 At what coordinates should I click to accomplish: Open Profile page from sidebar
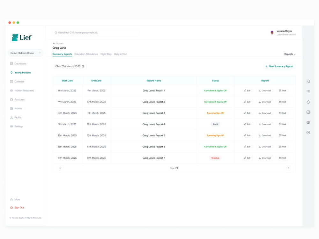(16, 117)
